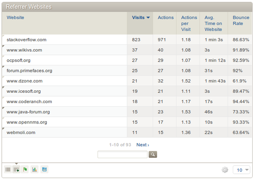Click the 971 actions value

(x=162, y=40)
